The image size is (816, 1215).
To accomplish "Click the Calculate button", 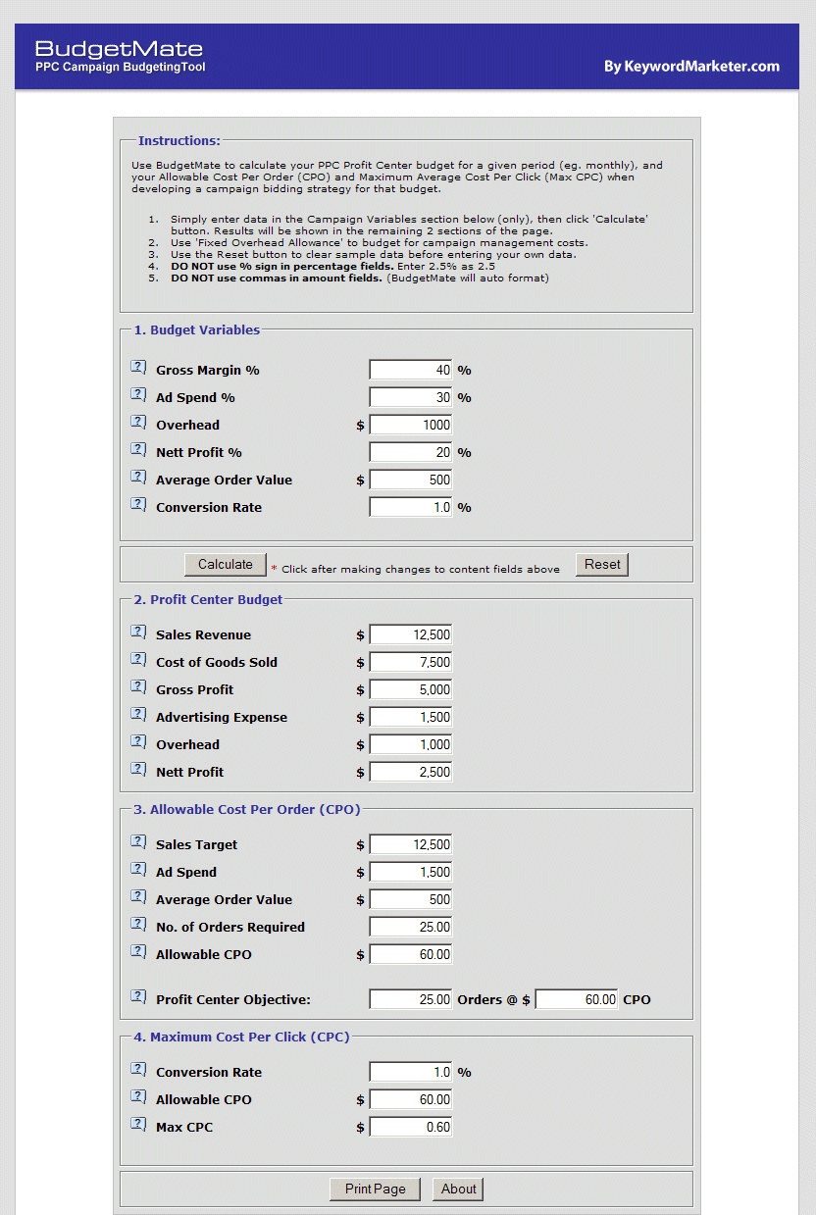I will point(226,564).
